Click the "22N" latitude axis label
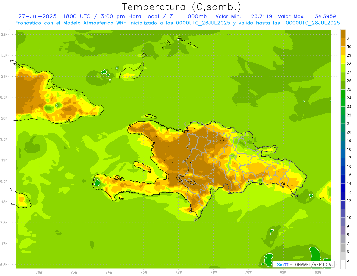This screenshot has width=357, height=276. pyautogui.click(x=5, y=35)
